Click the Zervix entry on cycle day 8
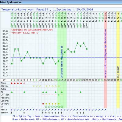 click(34, 86)
